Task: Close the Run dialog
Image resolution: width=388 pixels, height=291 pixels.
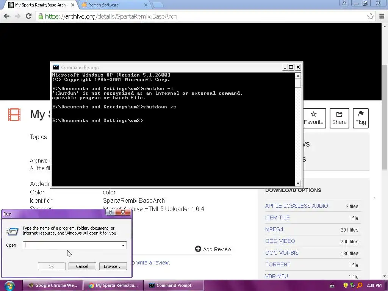Action: tap(123, 212)
